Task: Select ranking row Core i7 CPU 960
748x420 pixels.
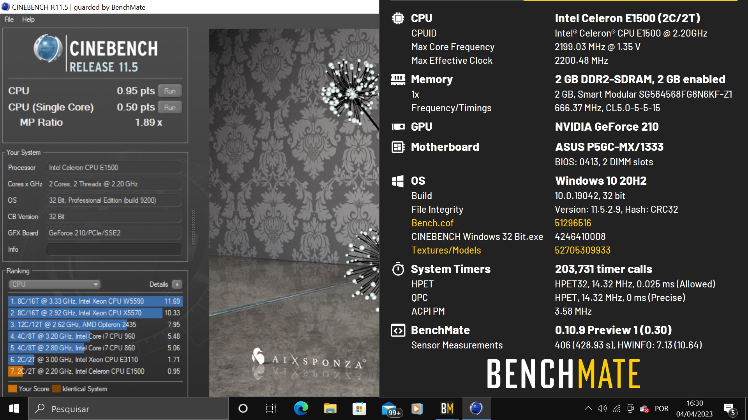Action: point(95,336)
